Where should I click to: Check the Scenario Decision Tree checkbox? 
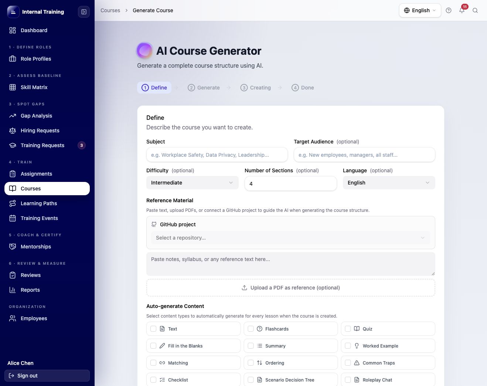point(251,380)
